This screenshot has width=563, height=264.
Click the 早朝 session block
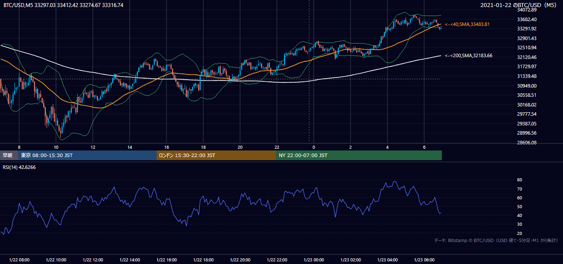pos(9,155)
